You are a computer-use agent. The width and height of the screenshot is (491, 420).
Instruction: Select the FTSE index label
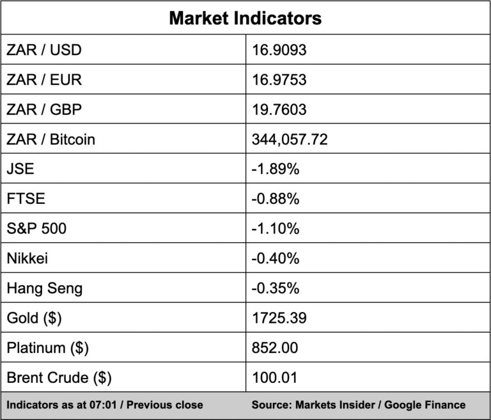[x=26, y=199]
